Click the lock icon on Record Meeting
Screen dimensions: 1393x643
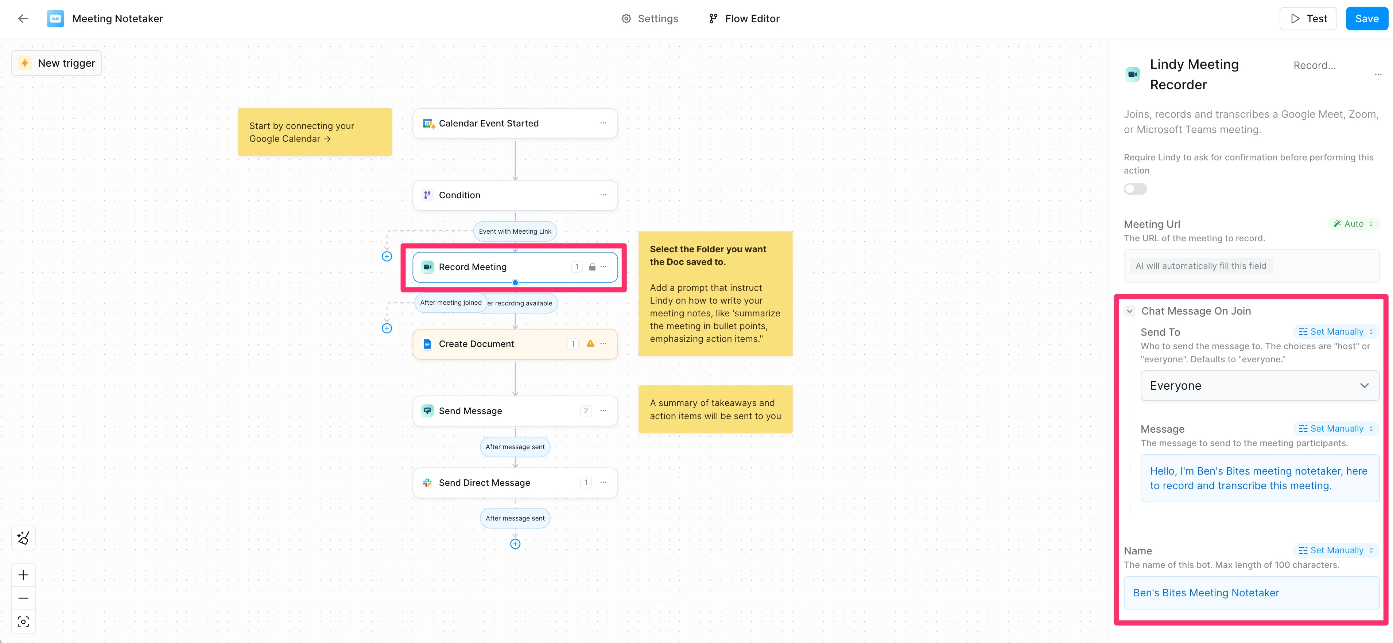592,267
